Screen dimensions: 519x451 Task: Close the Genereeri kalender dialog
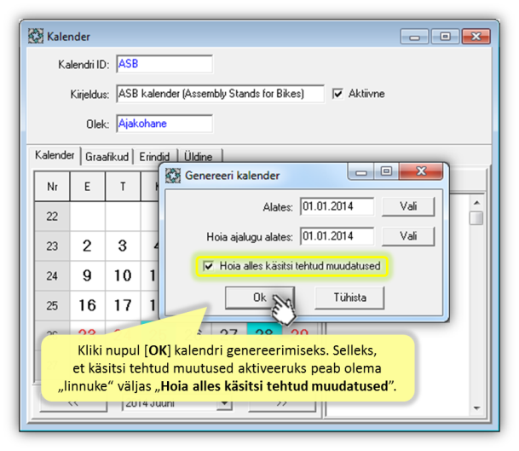(x=421, y=171)
